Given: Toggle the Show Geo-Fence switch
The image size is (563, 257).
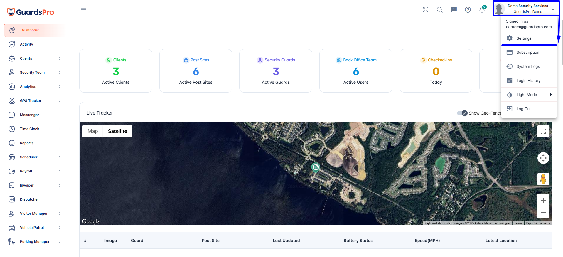Looking at the screenshot, I should [462, 113].
